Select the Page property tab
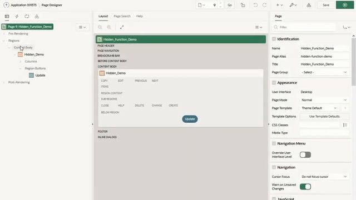Viewport: 356px width, 200px height. pyautogui.click(x=278, y=16)
